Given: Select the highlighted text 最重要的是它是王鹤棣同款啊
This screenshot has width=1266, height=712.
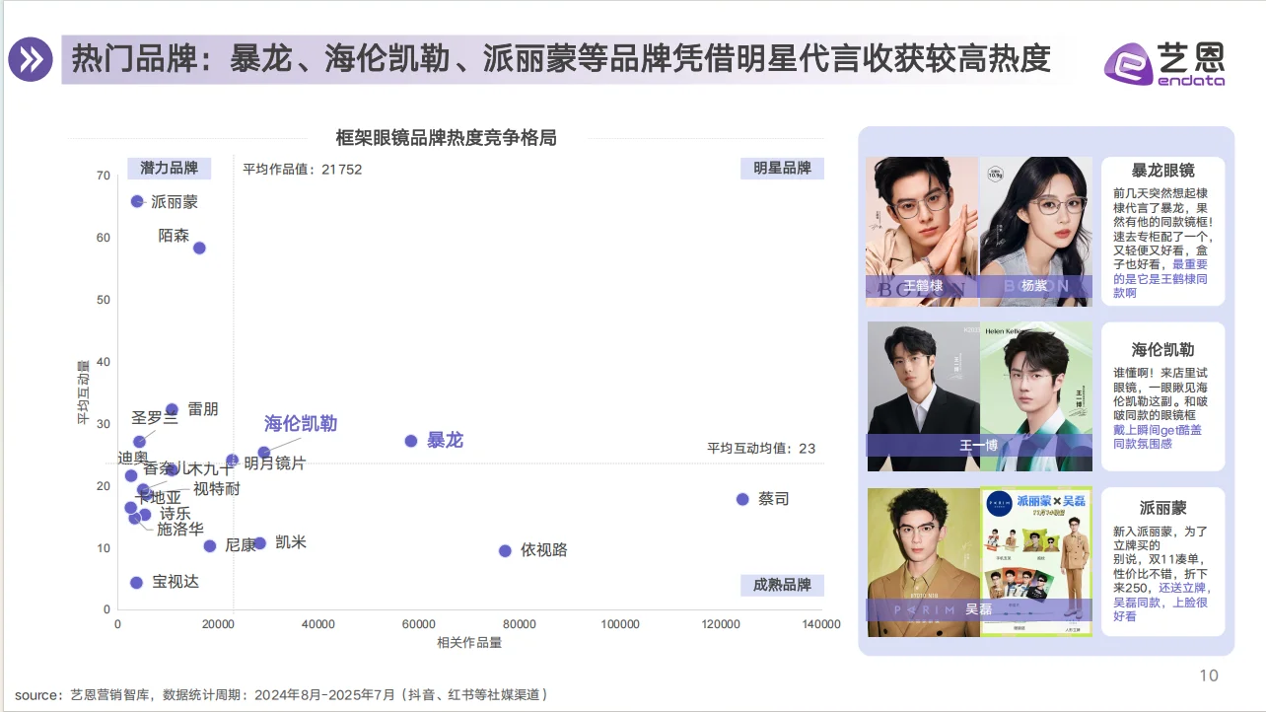Looking at the screenshot, I should [1161, 279].
